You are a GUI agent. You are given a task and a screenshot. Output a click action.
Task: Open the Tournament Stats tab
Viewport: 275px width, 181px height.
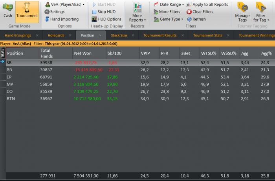208,35
